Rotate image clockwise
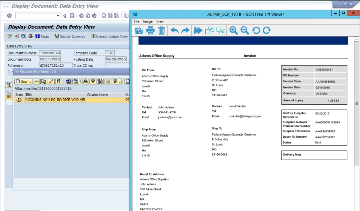 tap(267, 30)
